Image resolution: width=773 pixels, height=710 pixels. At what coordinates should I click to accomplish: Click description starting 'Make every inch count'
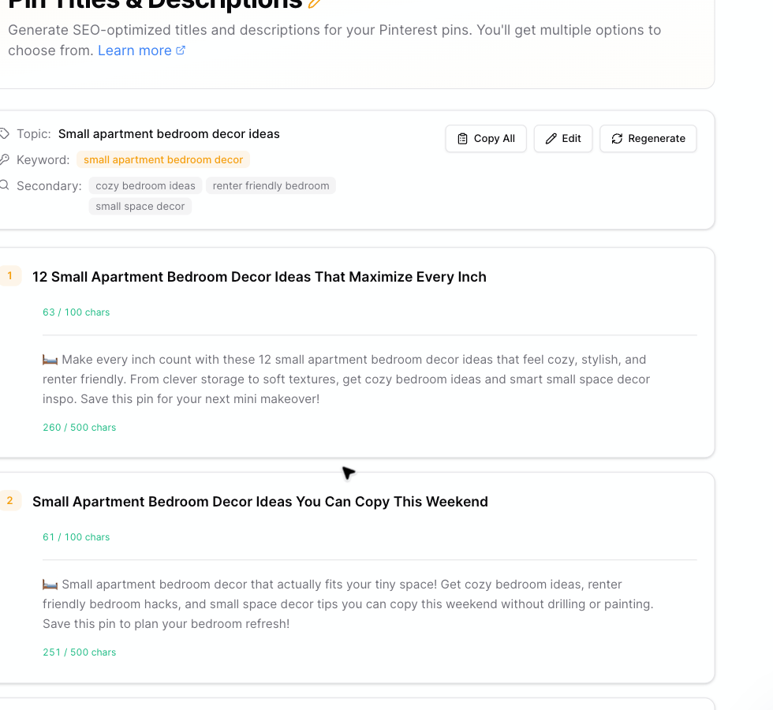point(346,379)
